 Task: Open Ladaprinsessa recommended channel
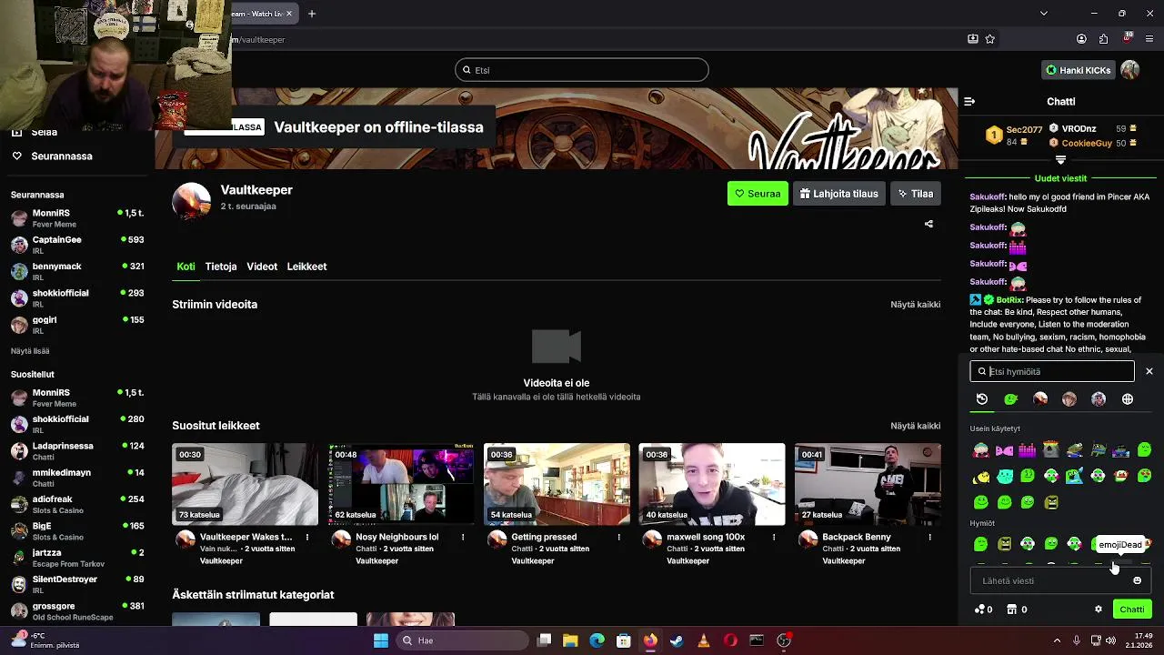click(x=77, y=451)
